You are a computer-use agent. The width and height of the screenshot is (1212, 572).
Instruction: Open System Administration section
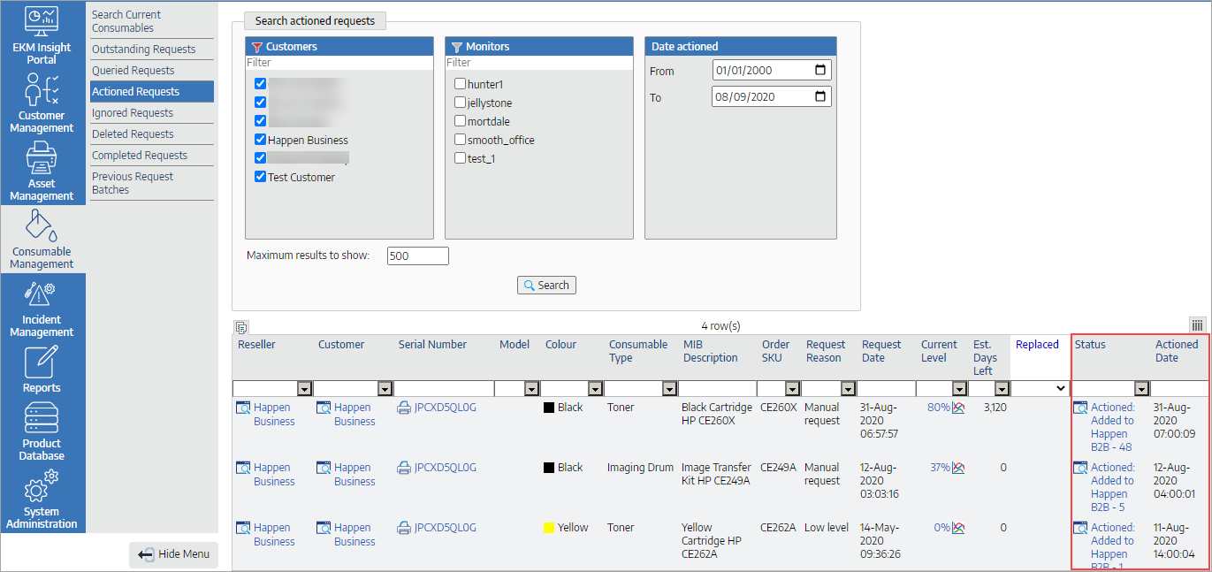(x=42, y=499)
